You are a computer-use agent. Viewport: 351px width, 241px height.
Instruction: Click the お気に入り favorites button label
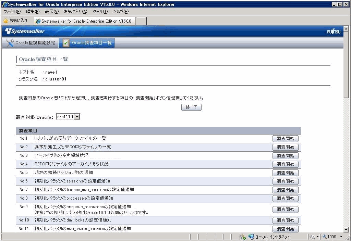[19, 21]
